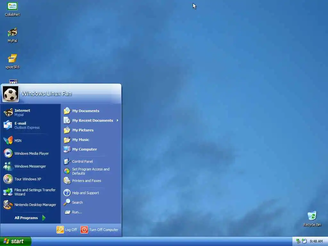The height and width of the screenshot is (246, 328).
Task: Select the My Computer text label
Action: coord(85,149)
